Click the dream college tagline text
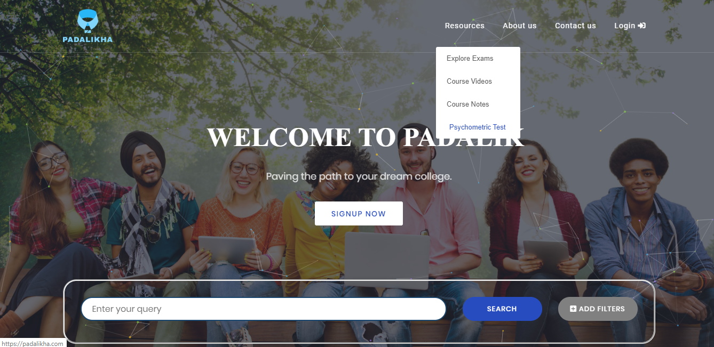The width and height of the screenshot is (714, 347). 359,176
